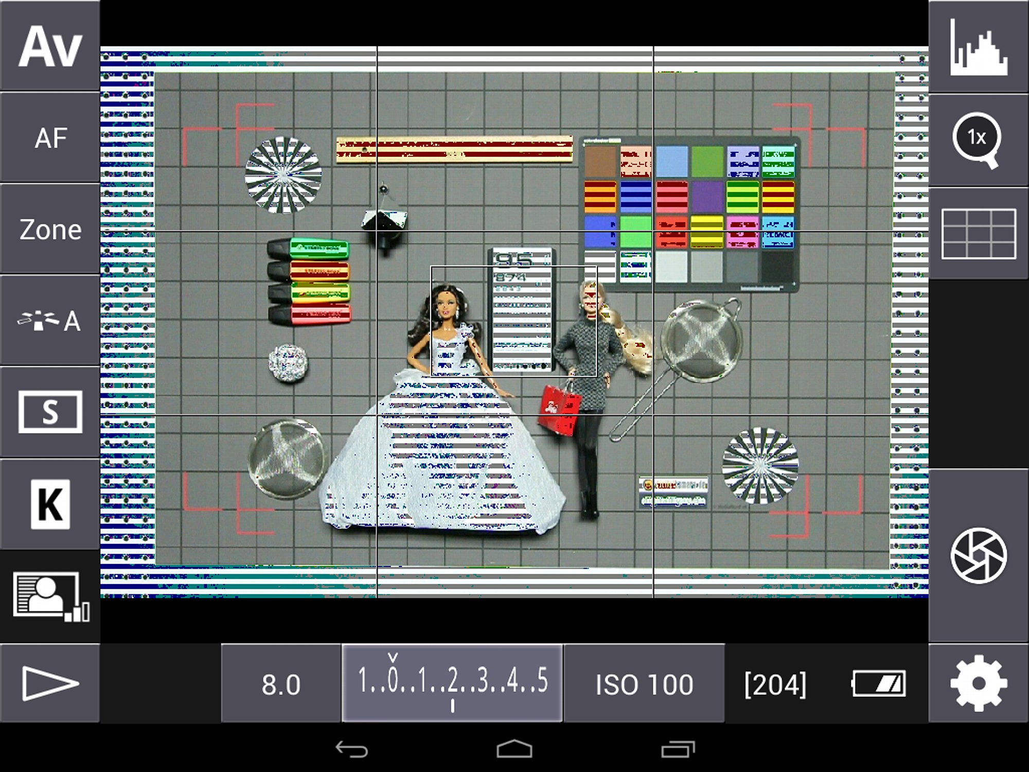Adjust the exposure compensation scale

coord(452,683)
